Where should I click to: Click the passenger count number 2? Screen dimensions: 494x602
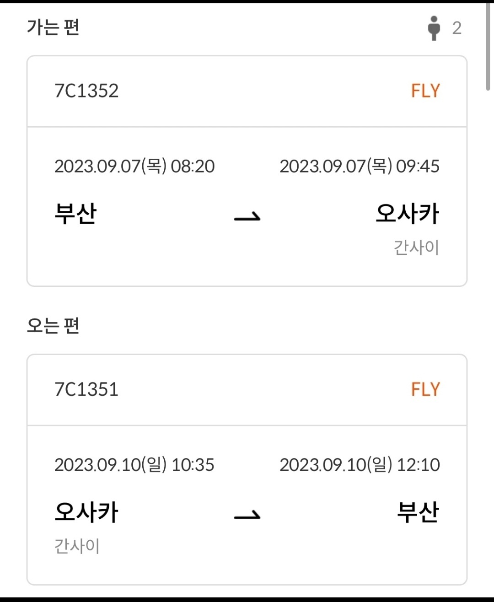pos(456,28)
